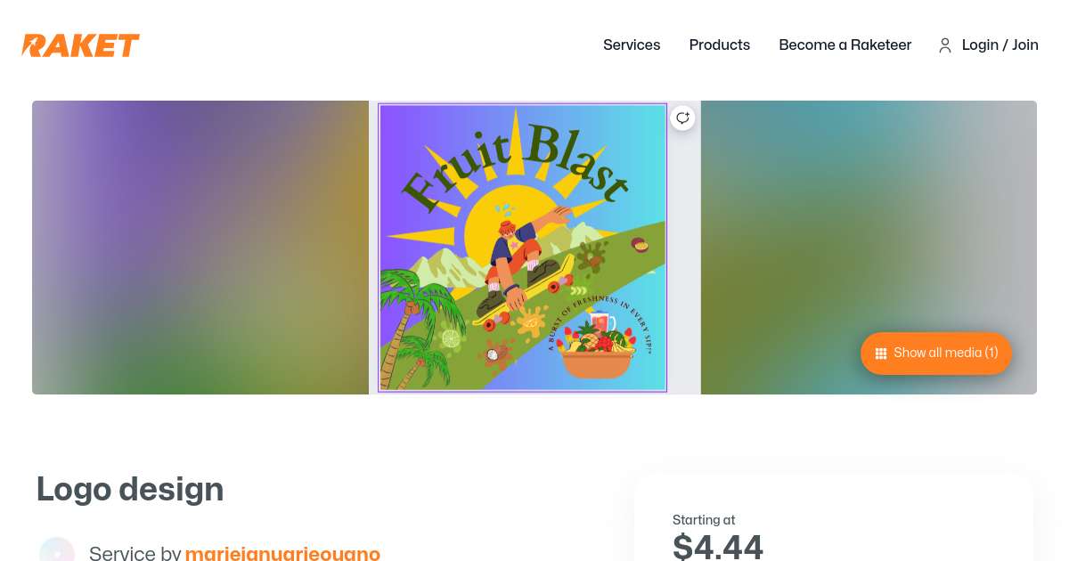Click the $4.44 starting price
Image resolution: width=1069 pixels, height=561 pixels.
coord(718,546)
